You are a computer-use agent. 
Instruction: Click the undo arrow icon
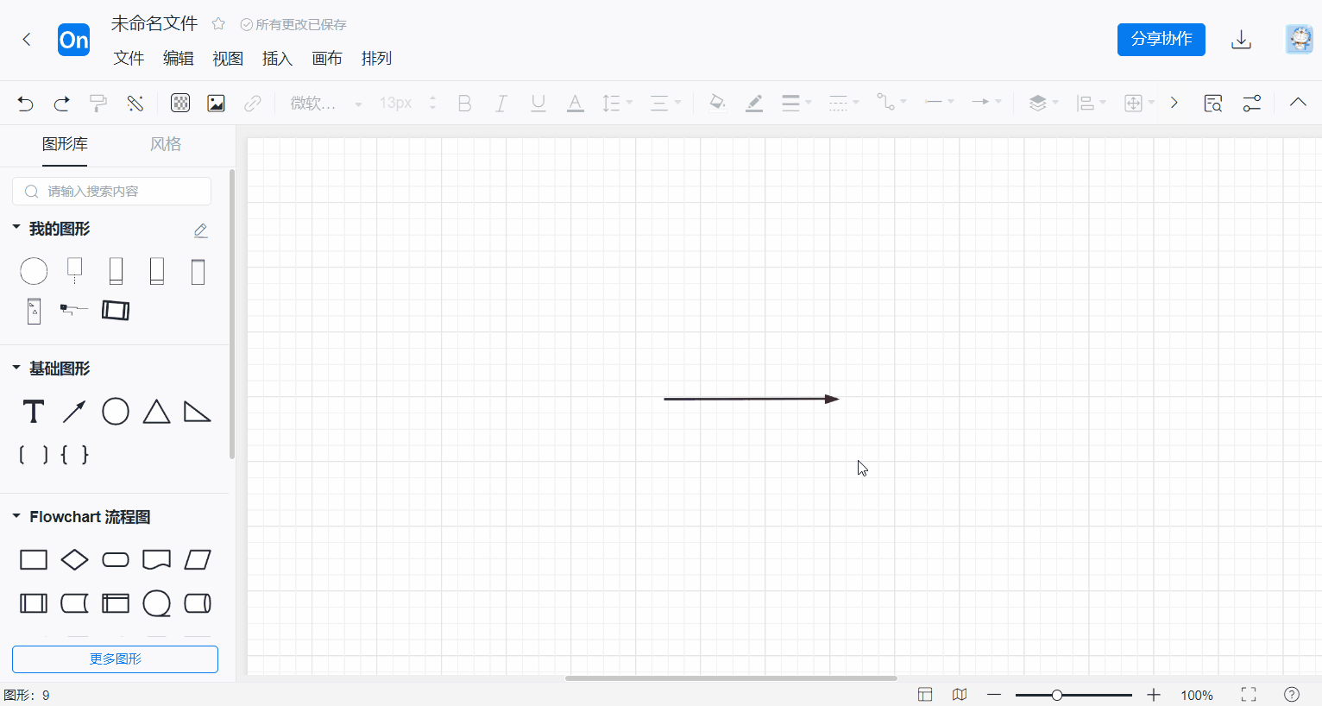pyautogui.click(x=25, y=104)
